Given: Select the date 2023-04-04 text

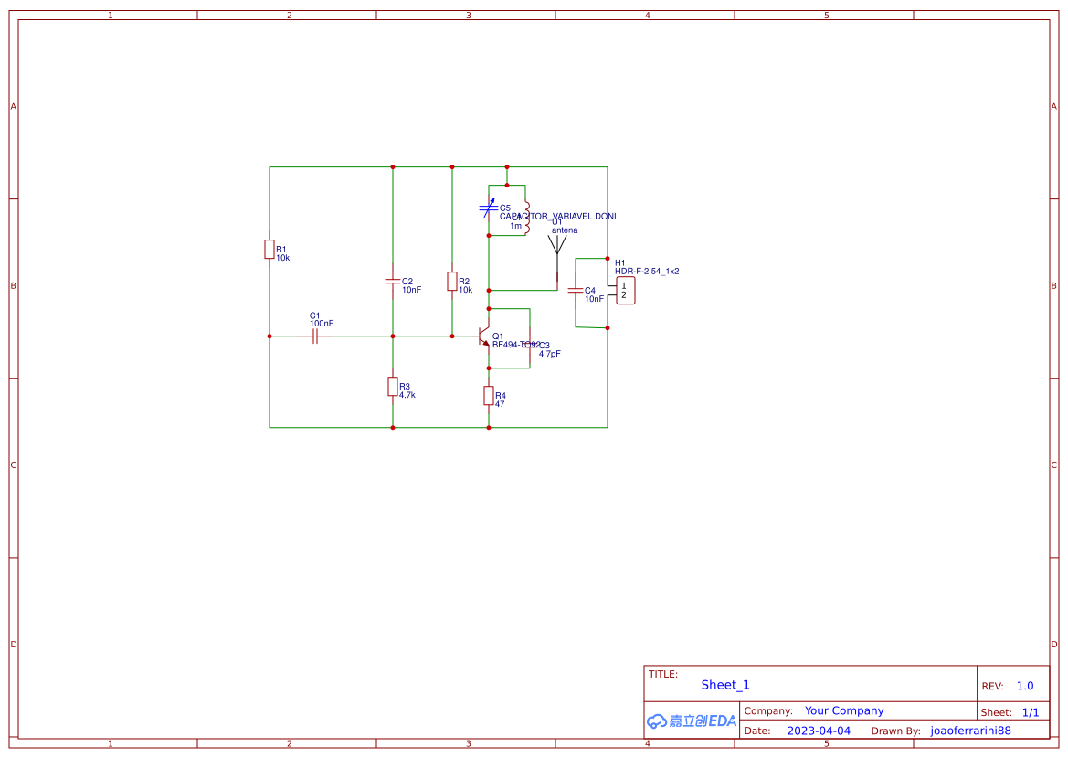Looking at the screenshot, I should (819, 731).
